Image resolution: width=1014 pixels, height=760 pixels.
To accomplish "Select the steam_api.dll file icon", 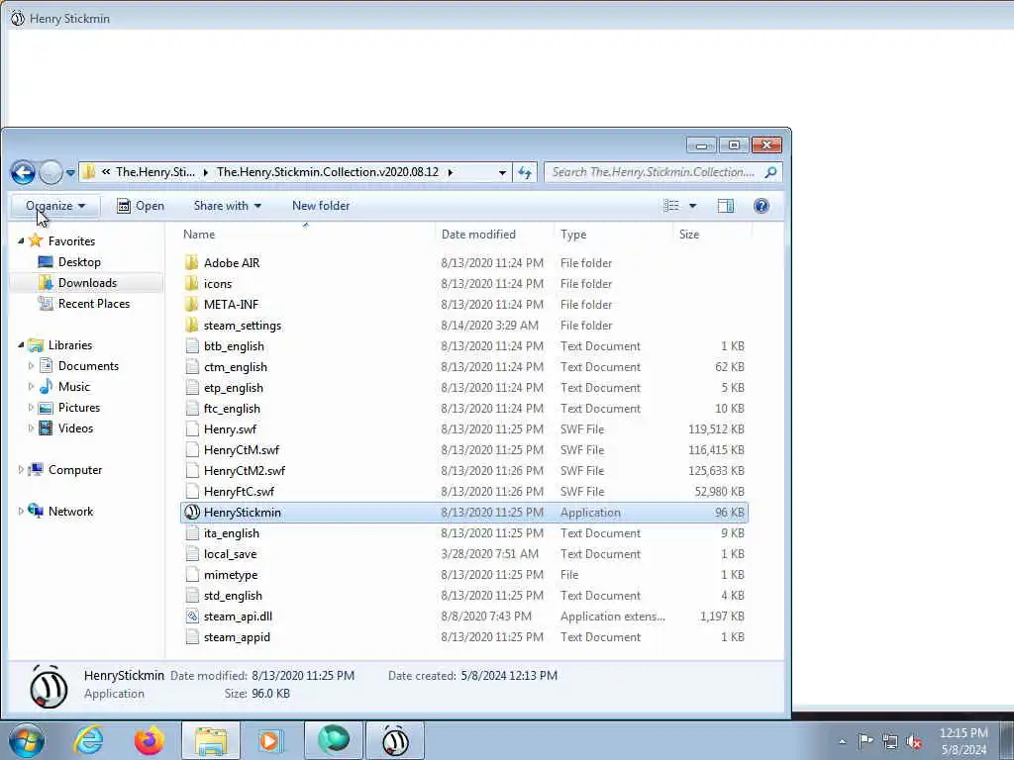I will [191, 616].
